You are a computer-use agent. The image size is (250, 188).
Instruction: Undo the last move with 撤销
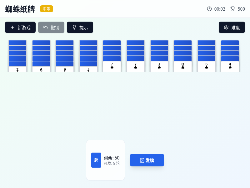tap(51, 27)
